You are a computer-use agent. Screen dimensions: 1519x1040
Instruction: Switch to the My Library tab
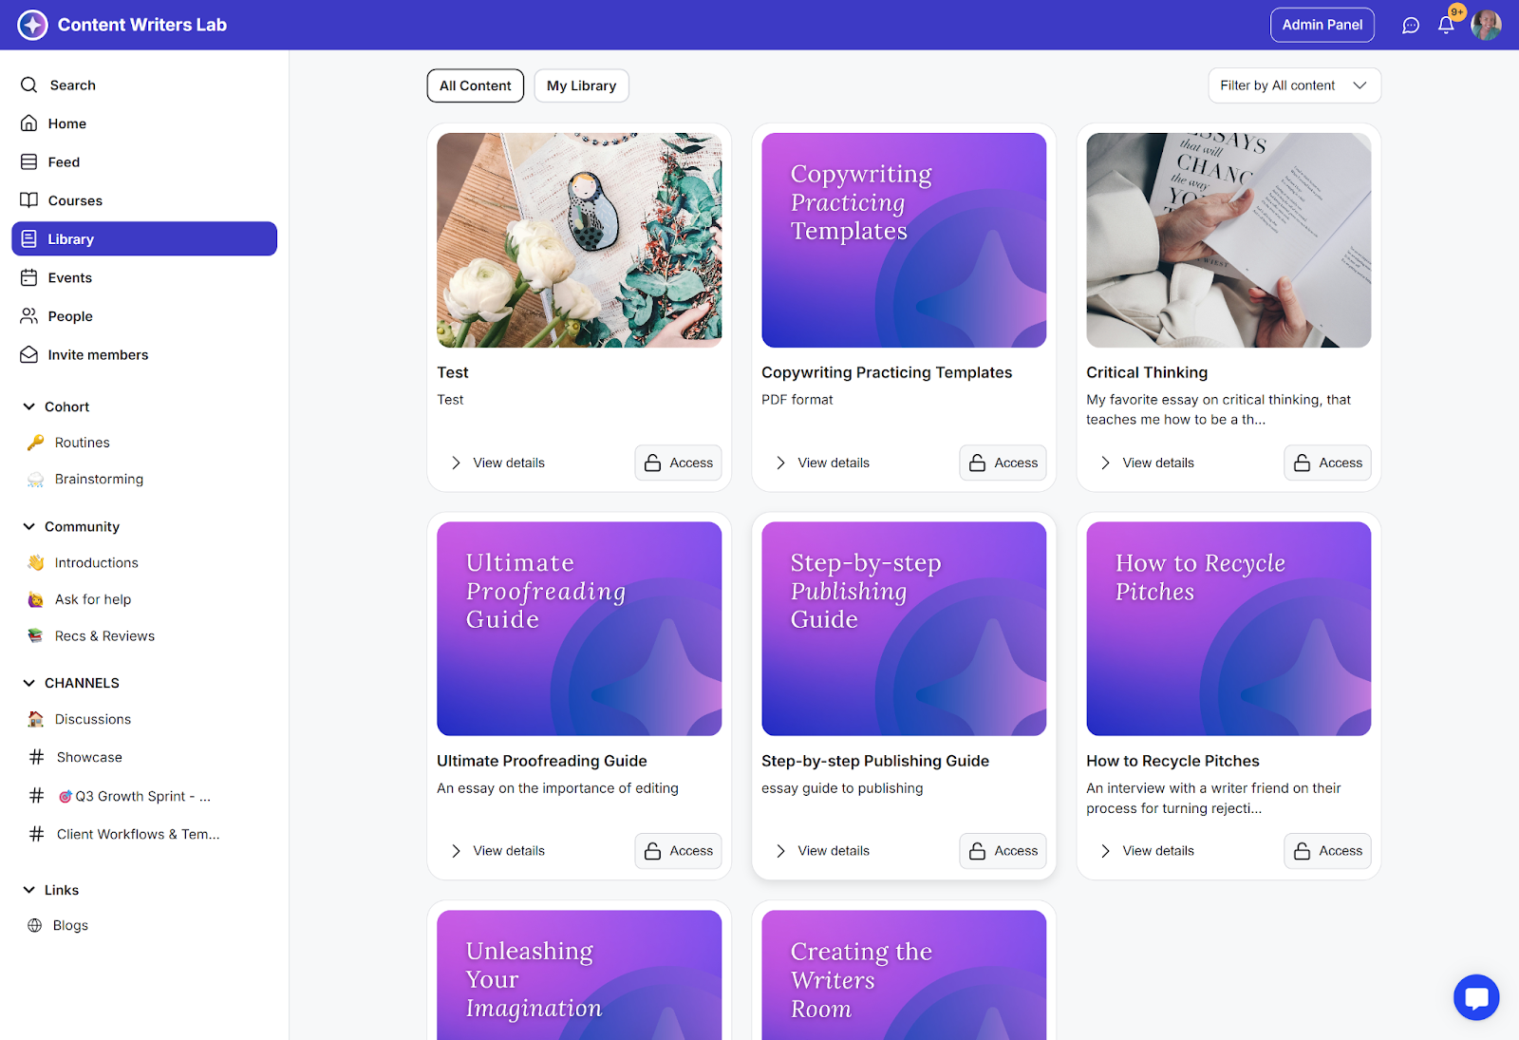coord(581,85)
